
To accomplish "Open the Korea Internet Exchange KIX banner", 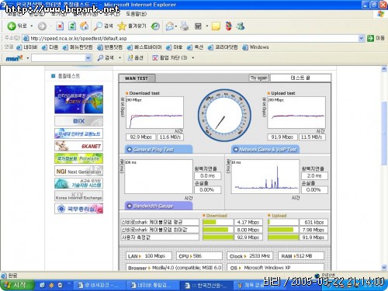I will (x=78, y=196).
